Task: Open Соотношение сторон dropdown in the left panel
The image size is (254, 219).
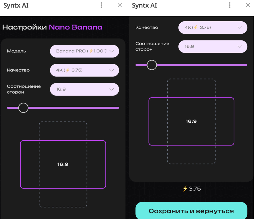Action: point(84,89)
